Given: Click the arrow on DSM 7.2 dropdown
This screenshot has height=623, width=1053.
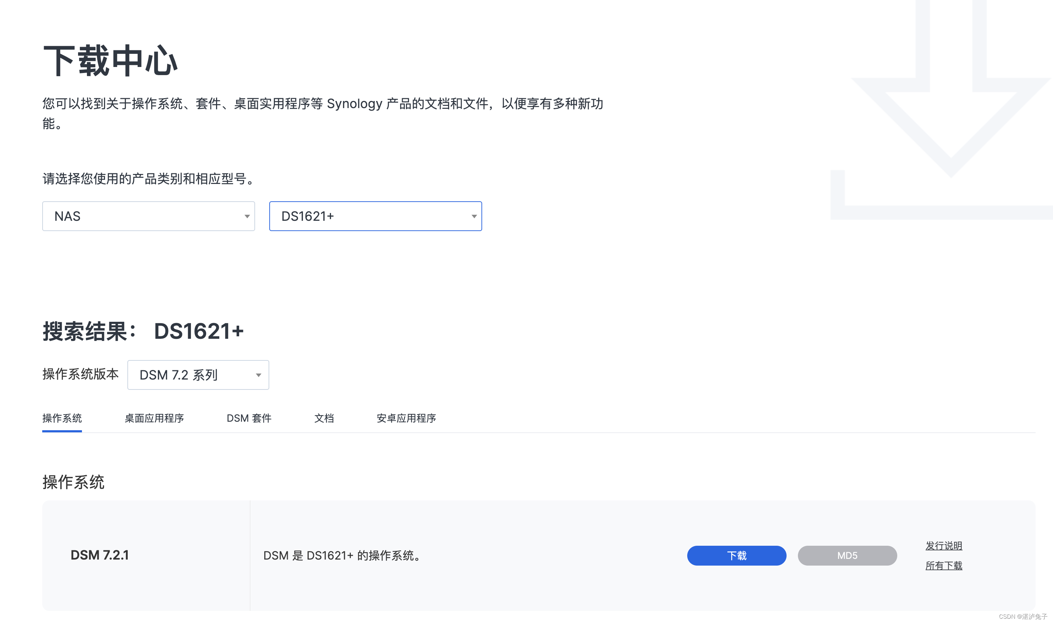Looking at the screenshot, I should click(258, 375).
